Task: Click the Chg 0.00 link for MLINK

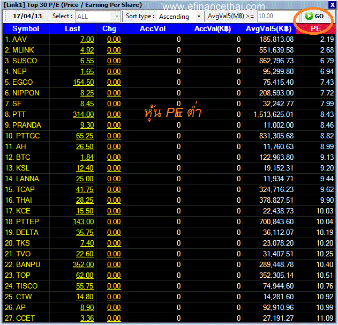Action: 114,50
